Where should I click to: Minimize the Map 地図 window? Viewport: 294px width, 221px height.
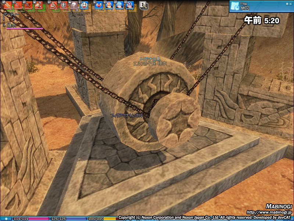click(287, 4)
